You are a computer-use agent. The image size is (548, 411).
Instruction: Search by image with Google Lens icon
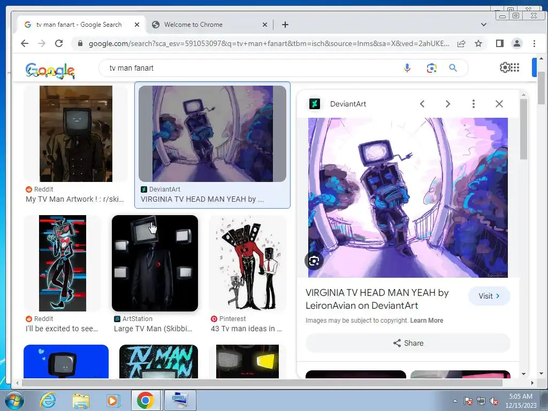[x=432, y=68]
